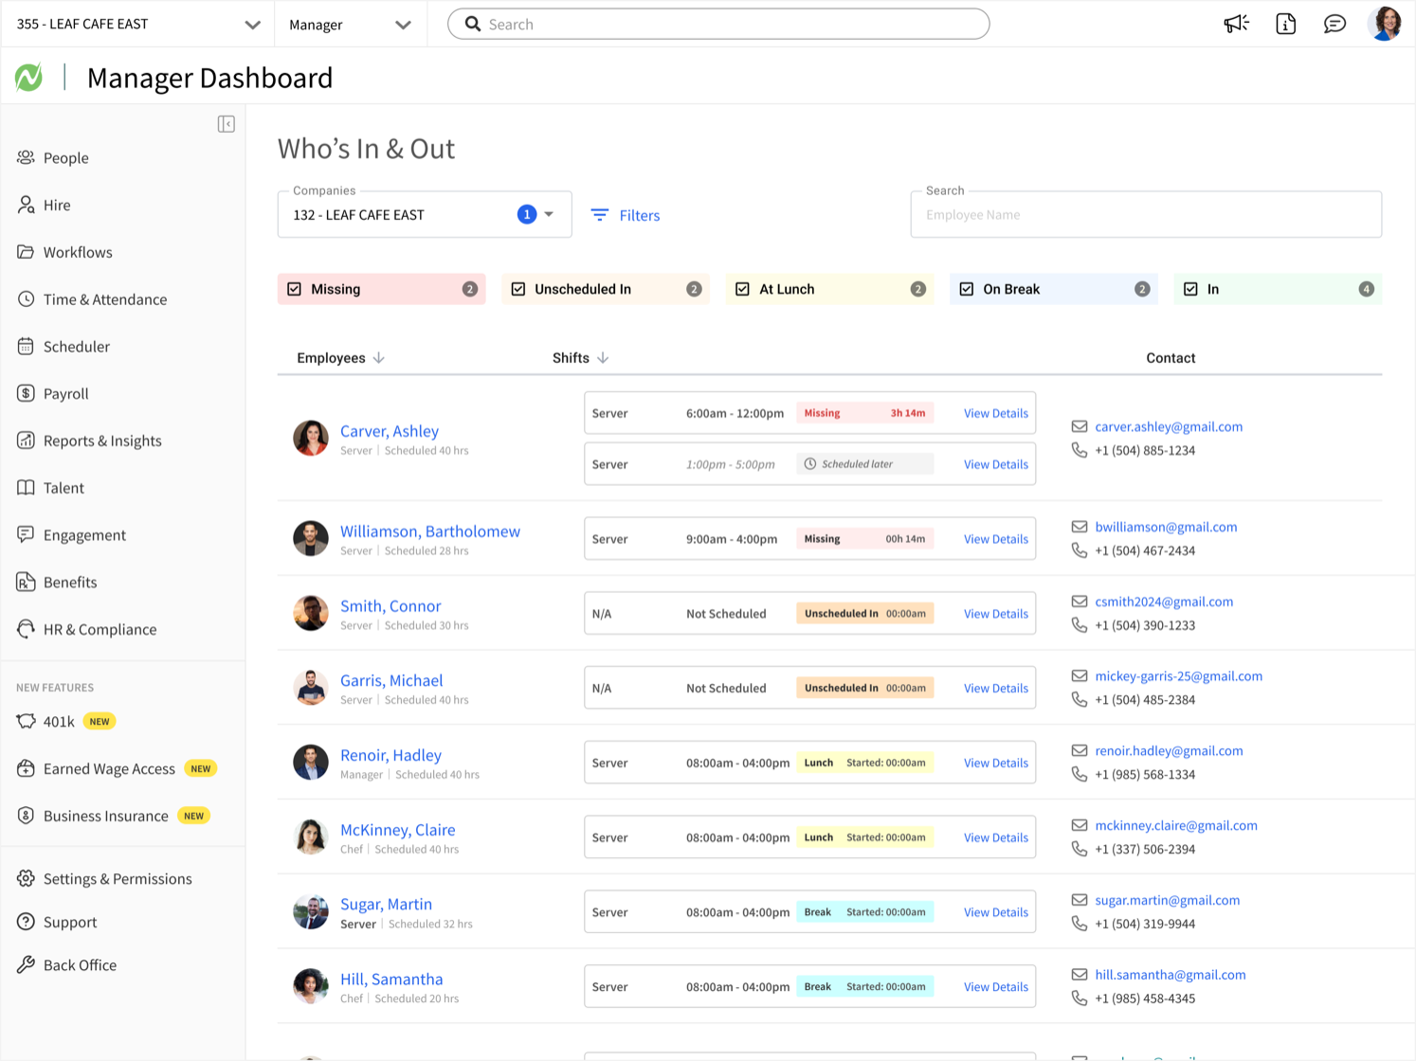1416x1061 pixels.
Task: Open the announcements megaphone icon
Action: click(x=1236, y=24)
